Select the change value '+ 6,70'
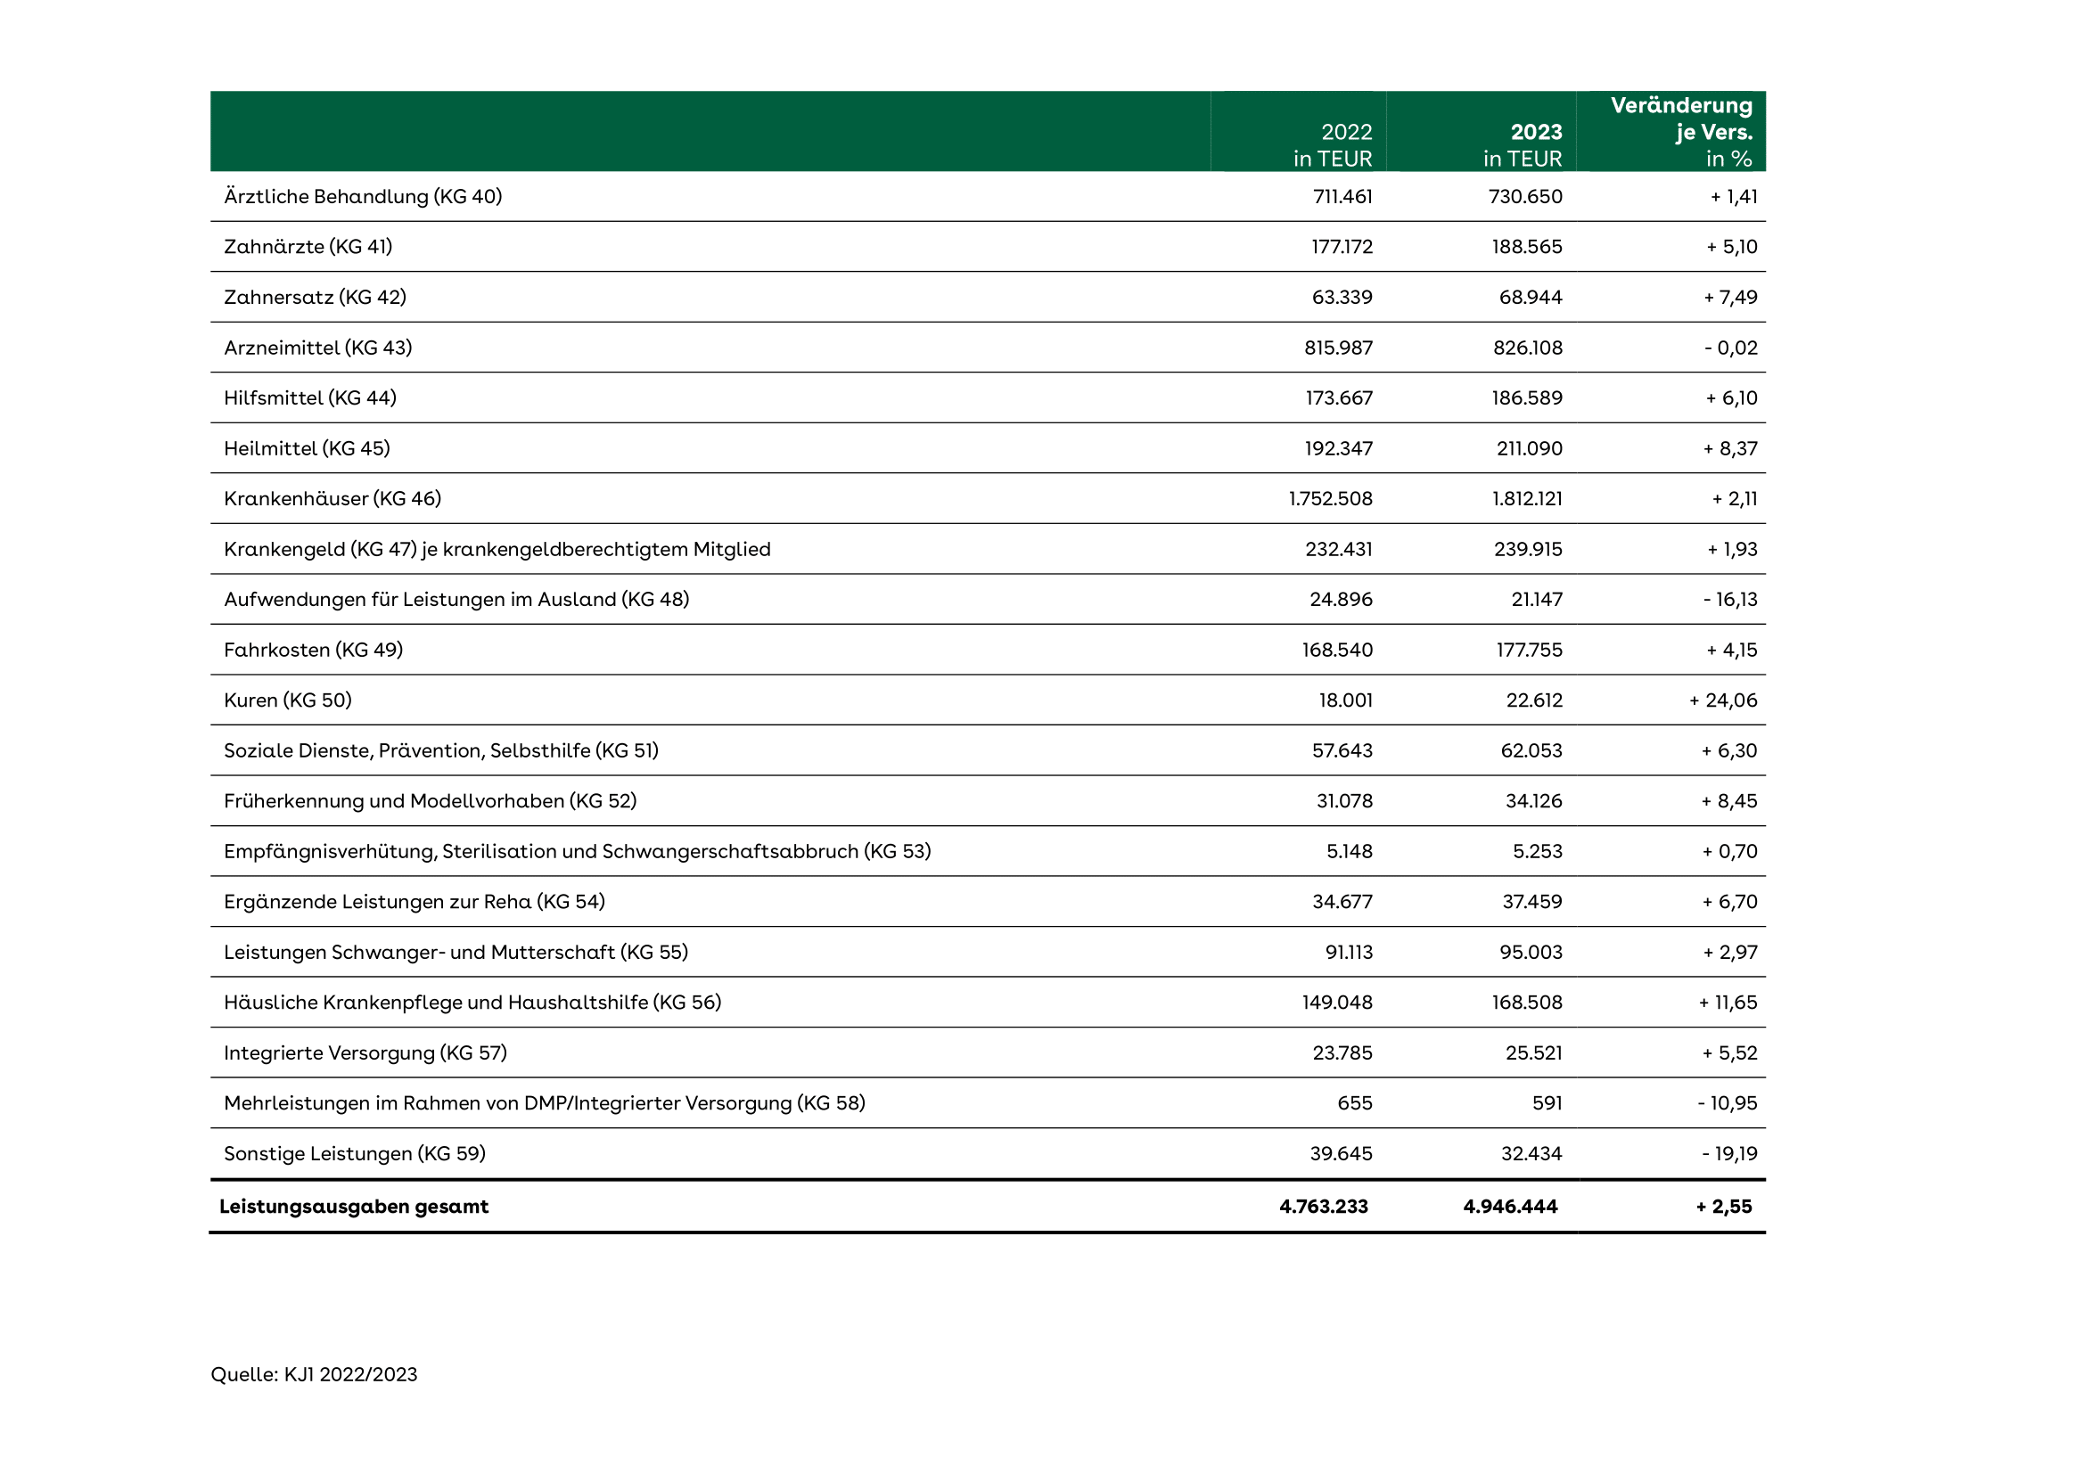 1730,901
